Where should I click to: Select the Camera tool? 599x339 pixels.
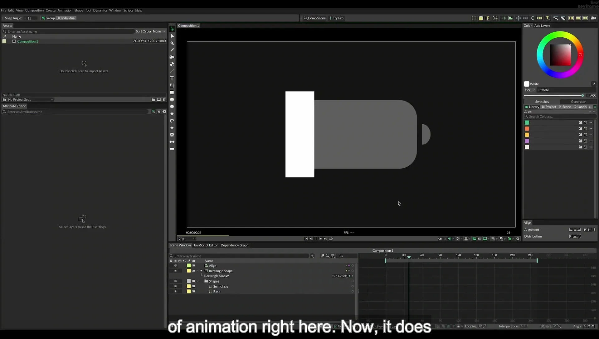click(172, 57)
